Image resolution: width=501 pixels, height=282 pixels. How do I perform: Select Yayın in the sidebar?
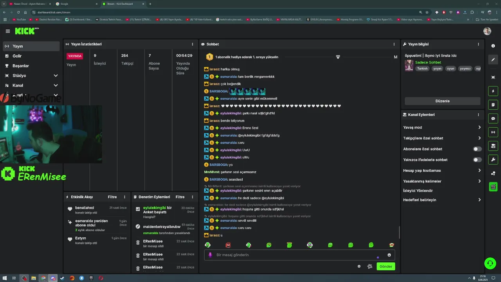point(31,46)
